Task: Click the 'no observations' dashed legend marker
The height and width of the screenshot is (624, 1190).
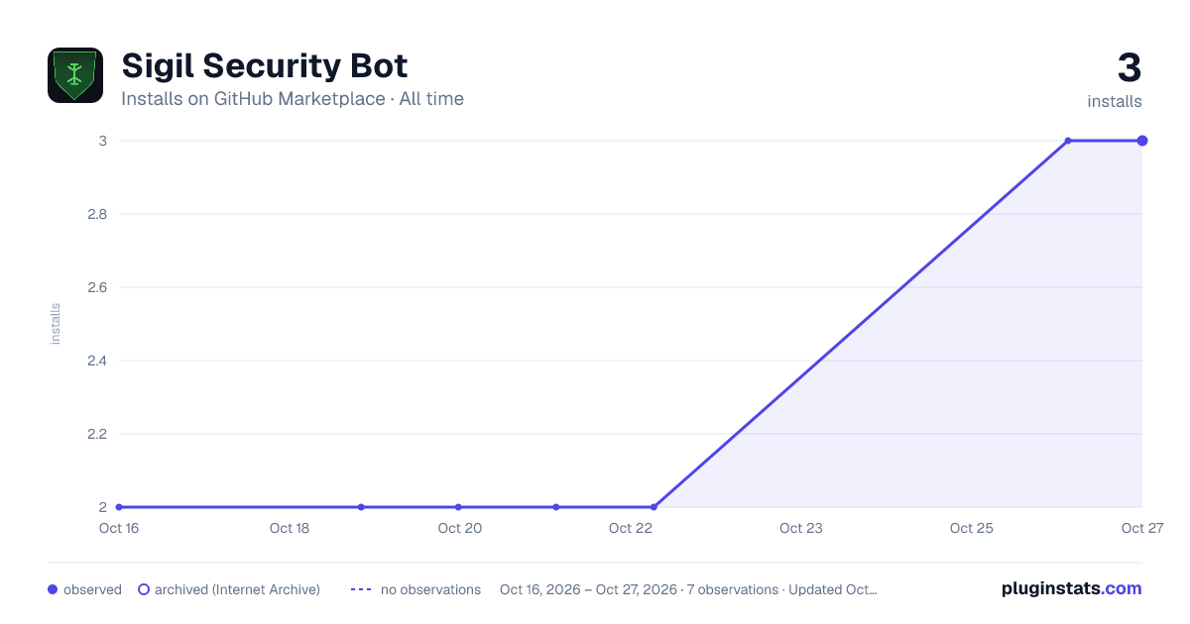Action: coord(361,589)
